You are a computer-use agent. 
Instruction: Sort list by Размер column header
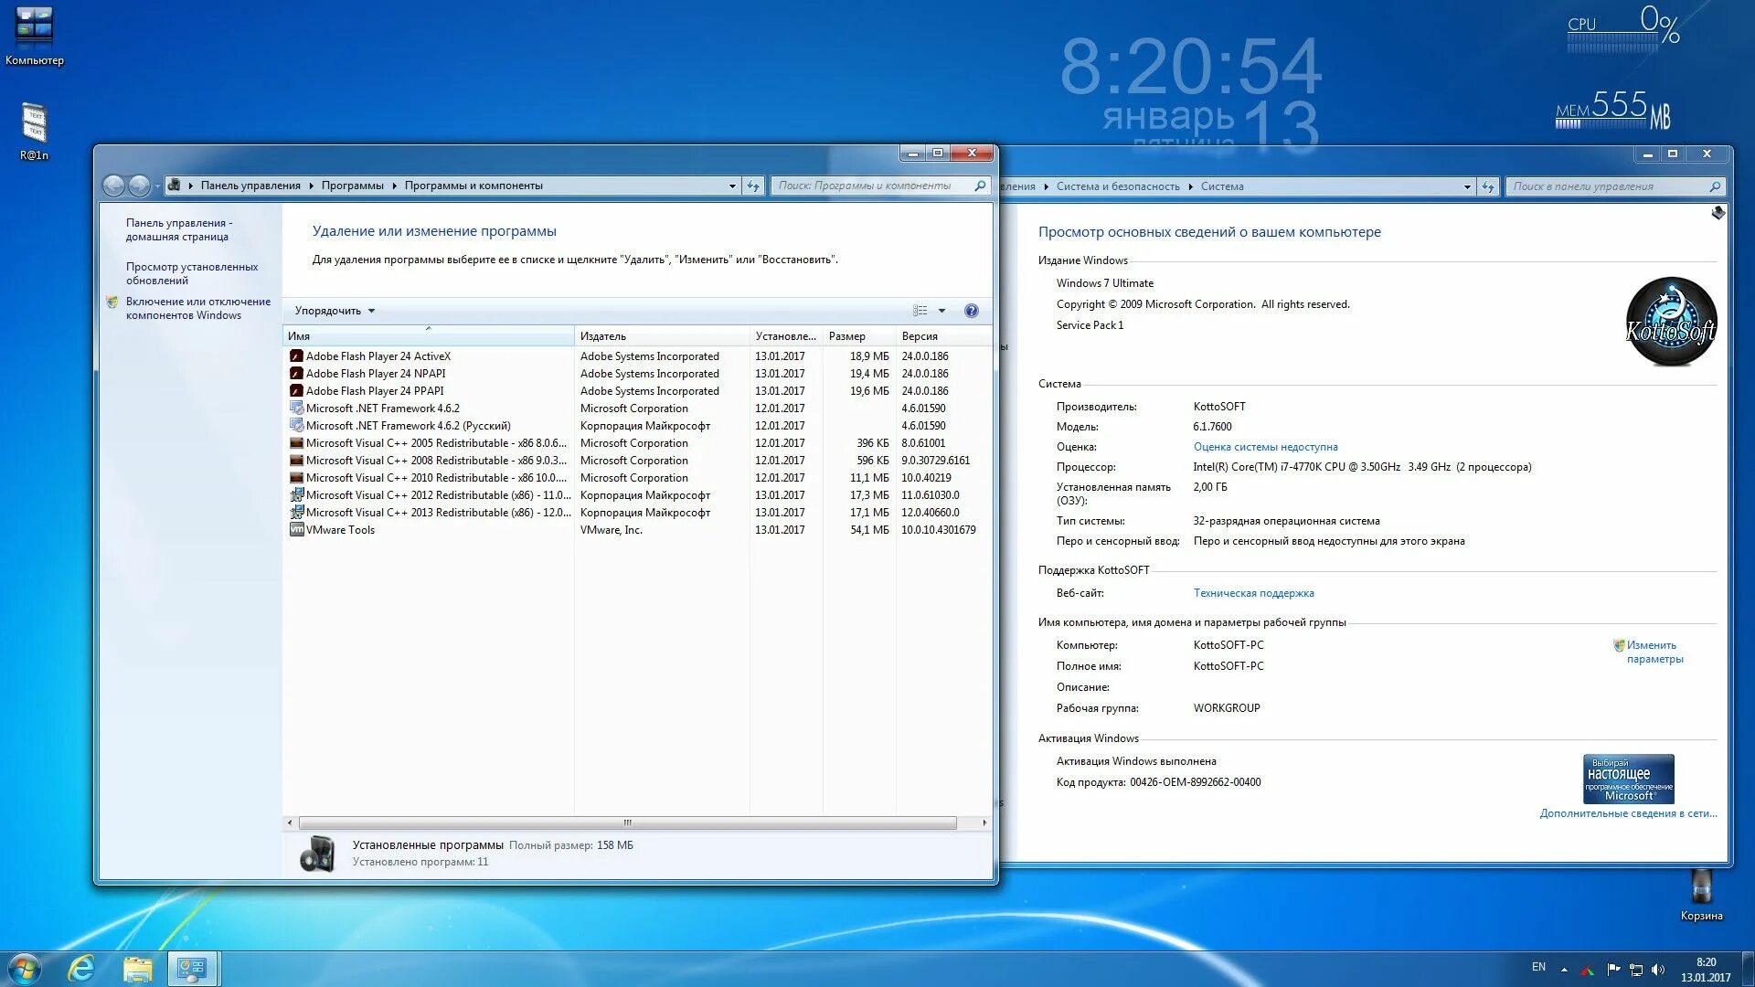tap(846, 336)
